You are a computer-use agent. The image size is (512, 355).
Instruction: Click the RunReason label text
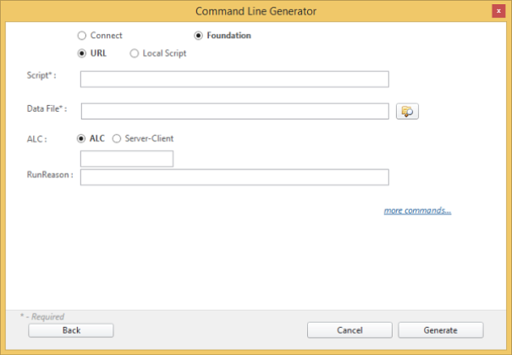[50, 175]
